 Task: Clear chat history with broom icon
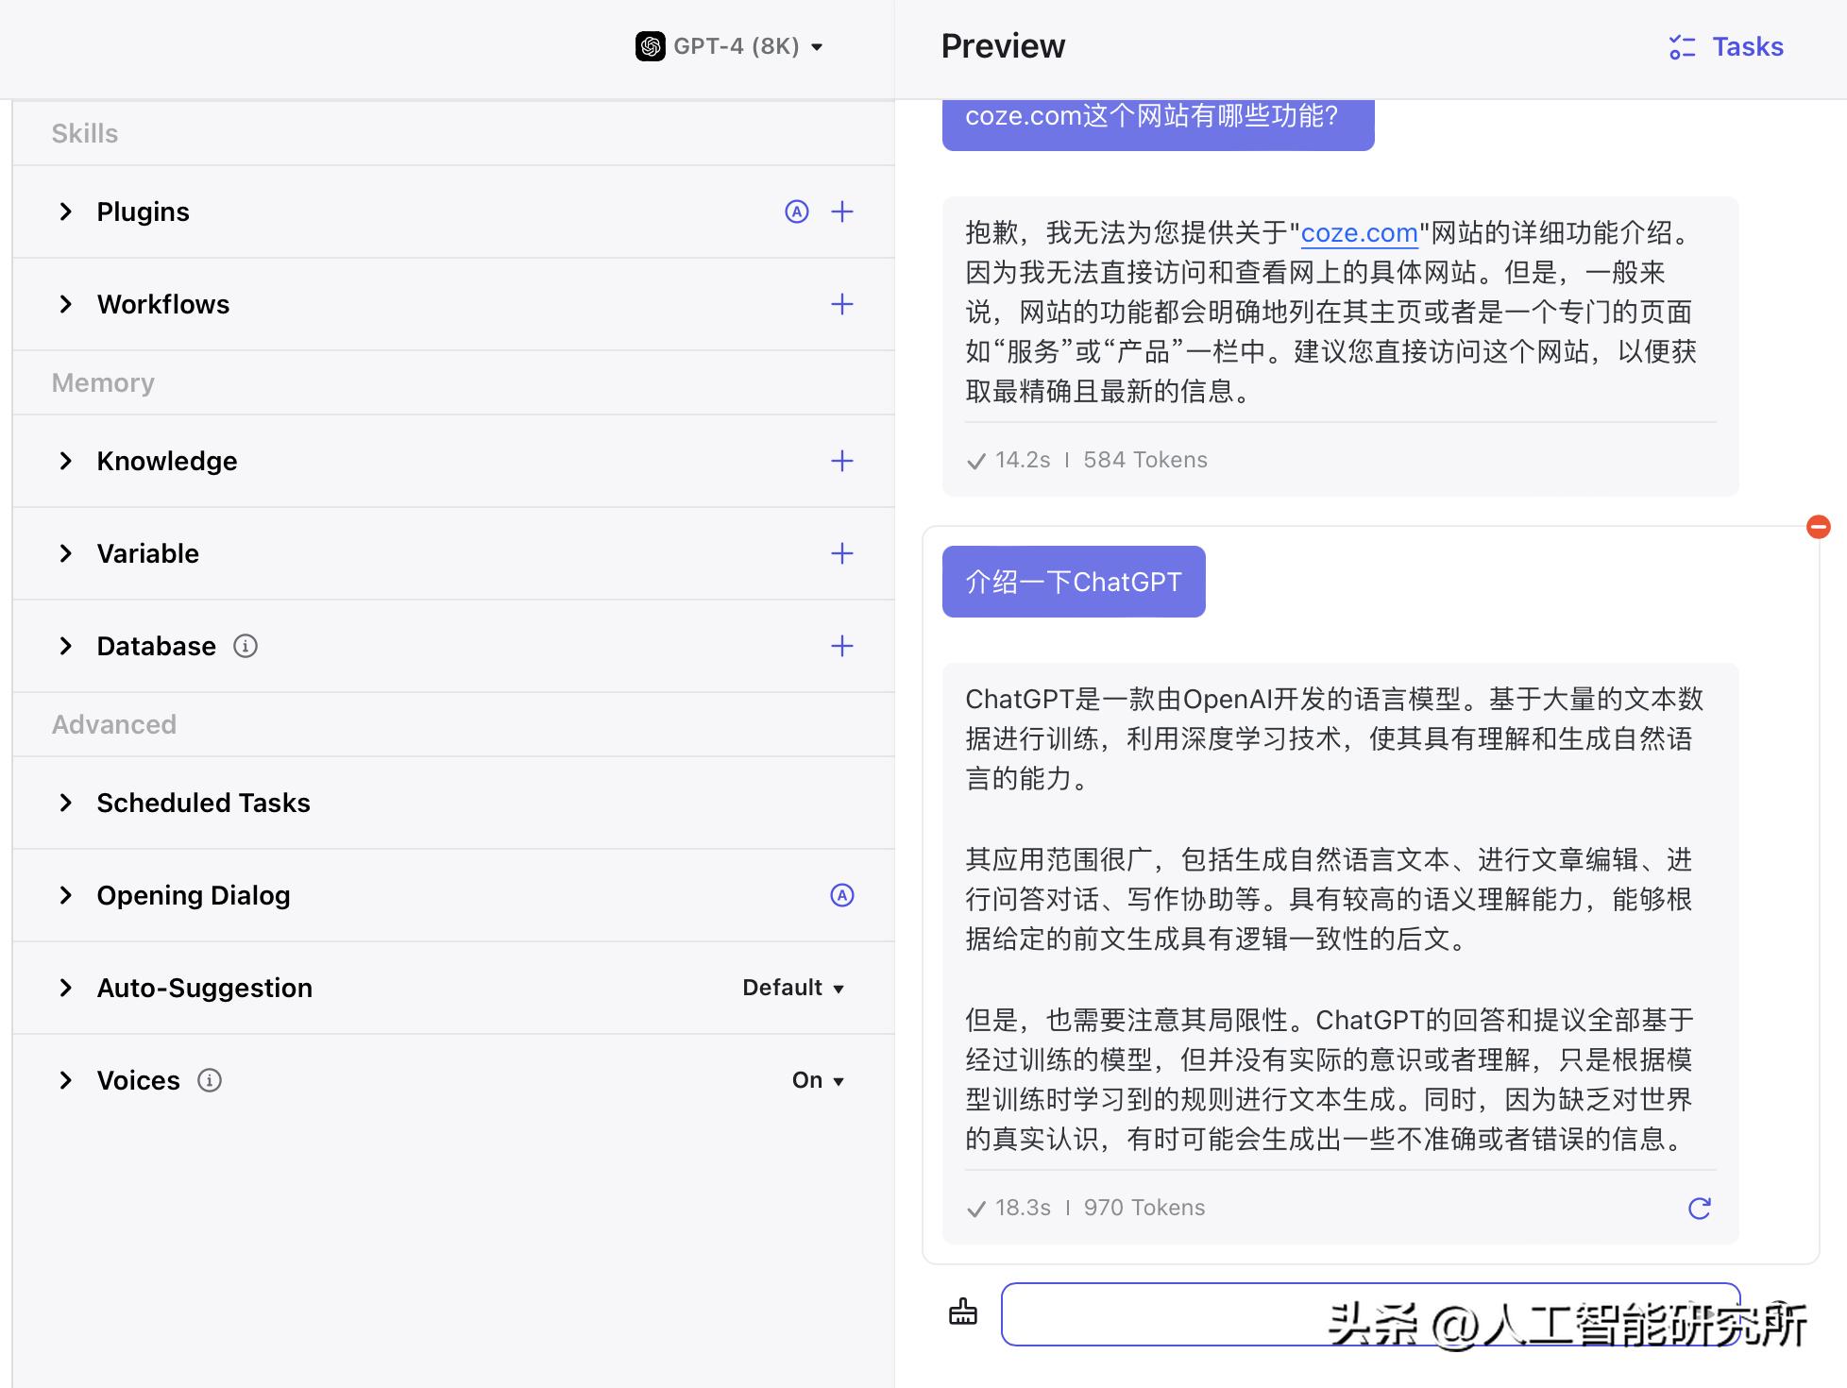coord(963,1312)
